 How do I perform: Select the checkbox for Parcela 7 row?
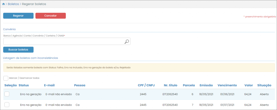tap(7, 105)
